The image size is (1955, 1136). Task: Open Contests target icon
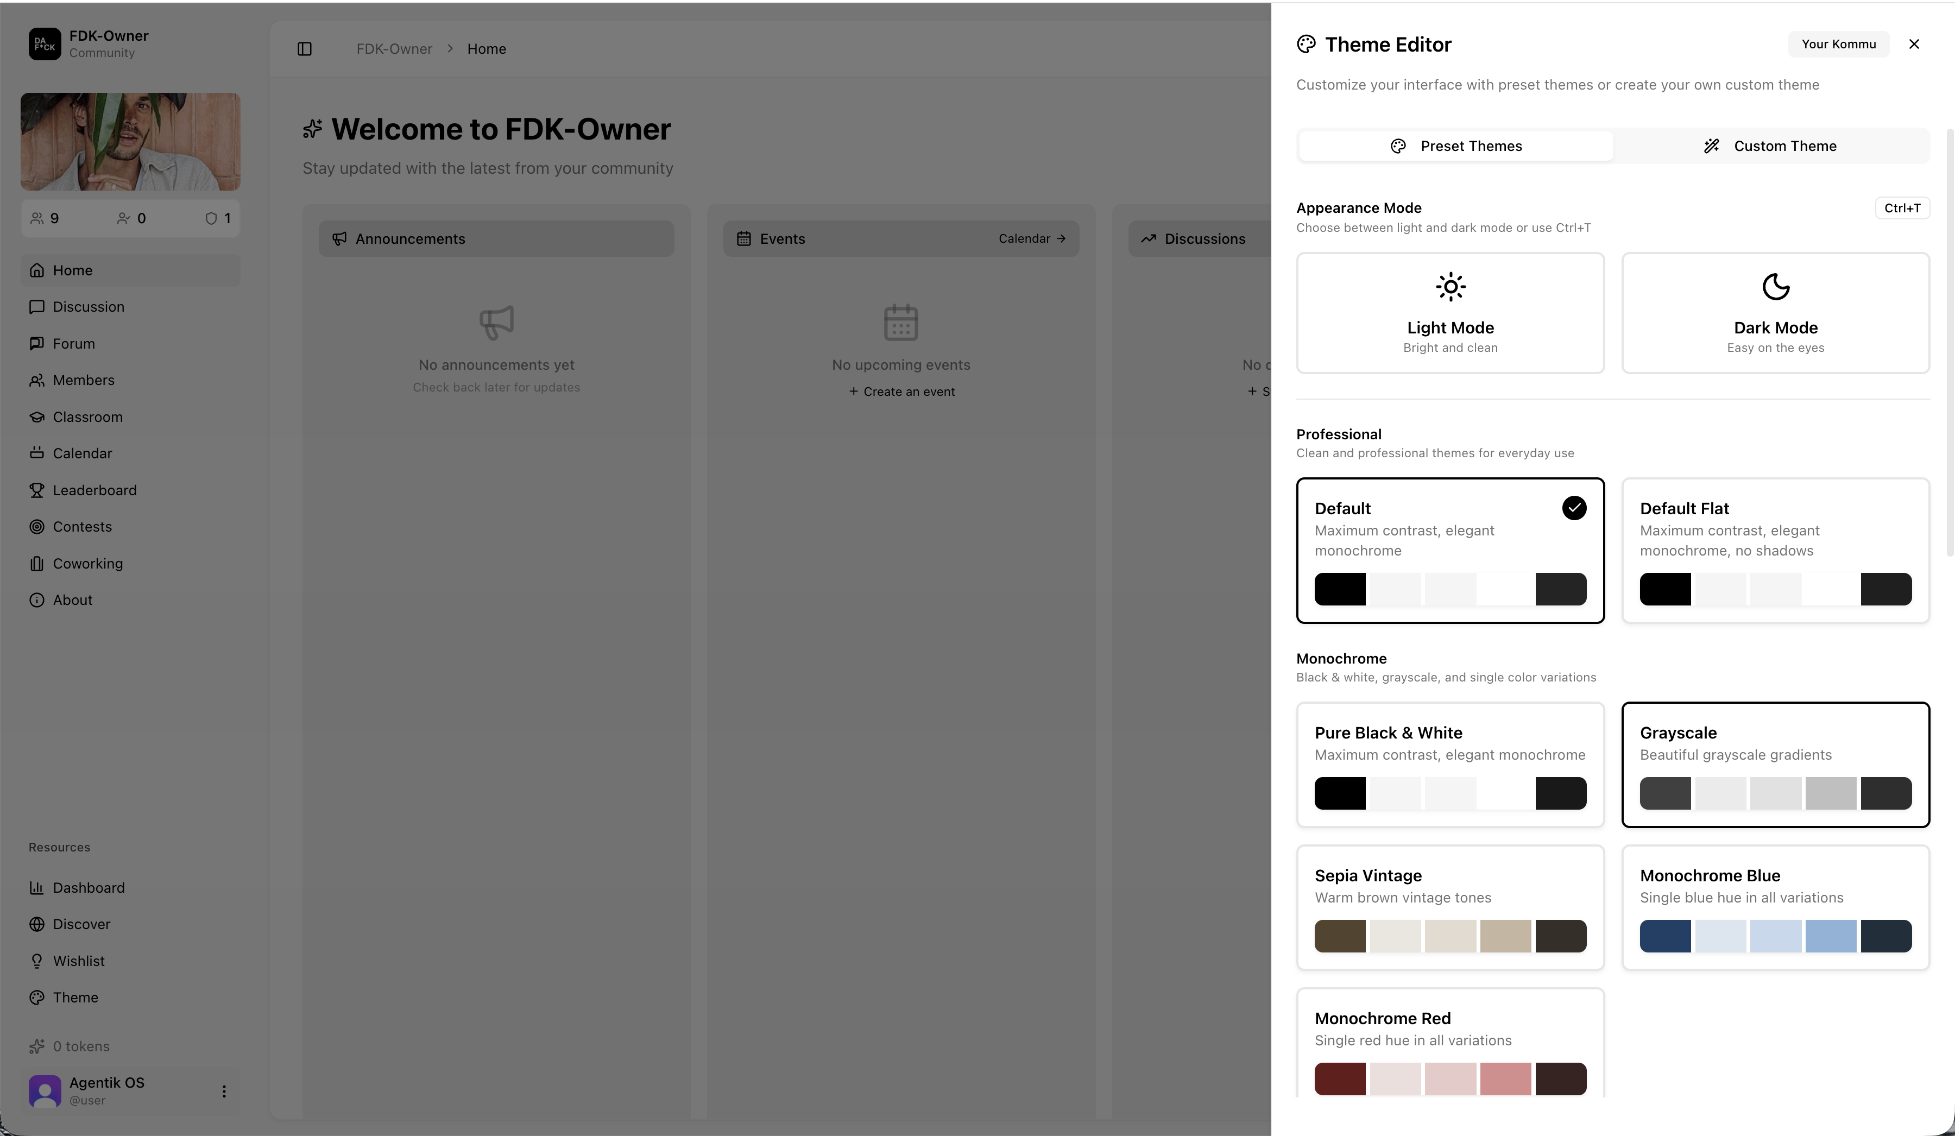click(x=36, y=527)
